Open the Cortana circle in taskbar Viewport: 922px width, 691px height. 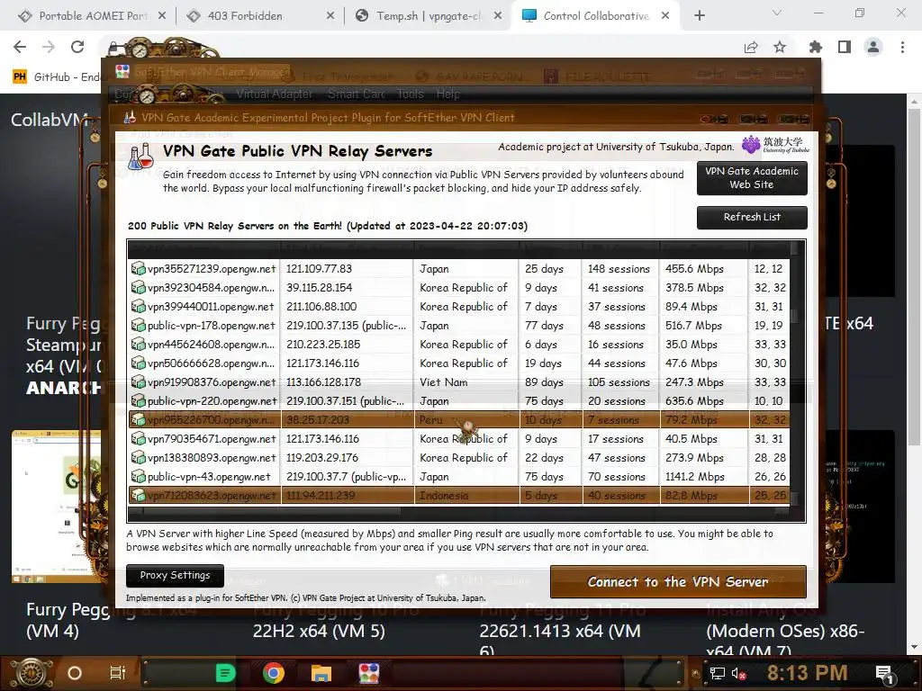click(75, 673)
